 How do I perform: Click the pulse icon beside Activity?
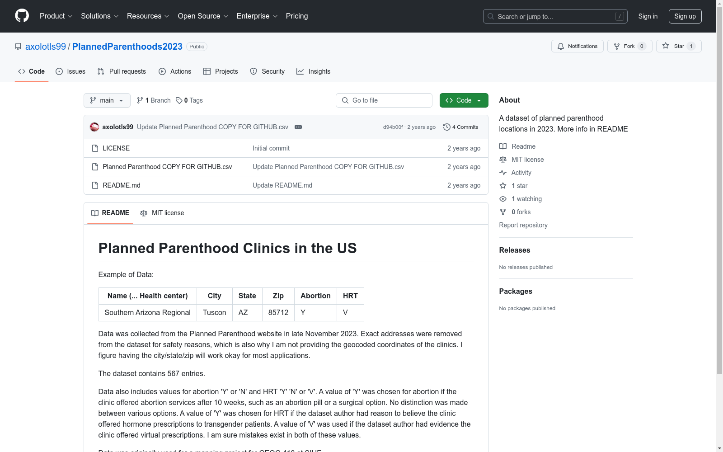[503, 173]
